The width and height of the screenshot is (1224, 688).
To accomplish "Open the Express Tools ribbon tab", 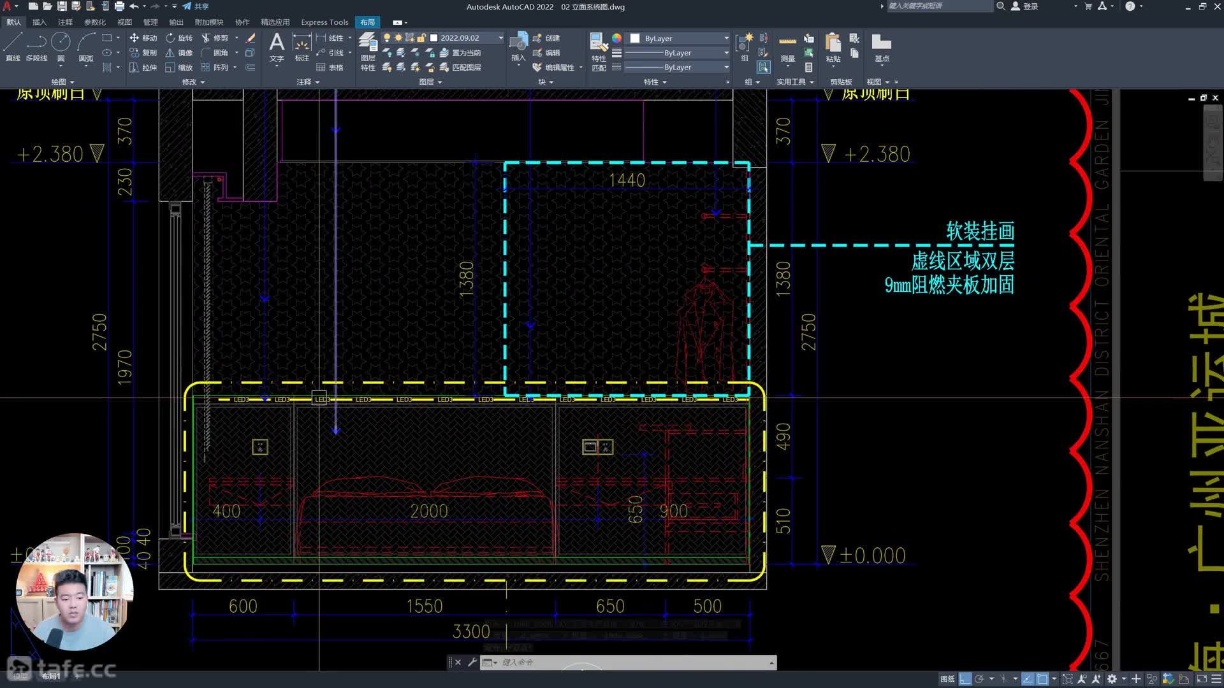I will (324, 22).
